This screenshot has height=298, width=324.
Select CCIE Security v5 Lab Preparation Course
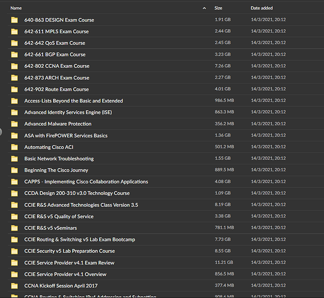pos(166,251)
